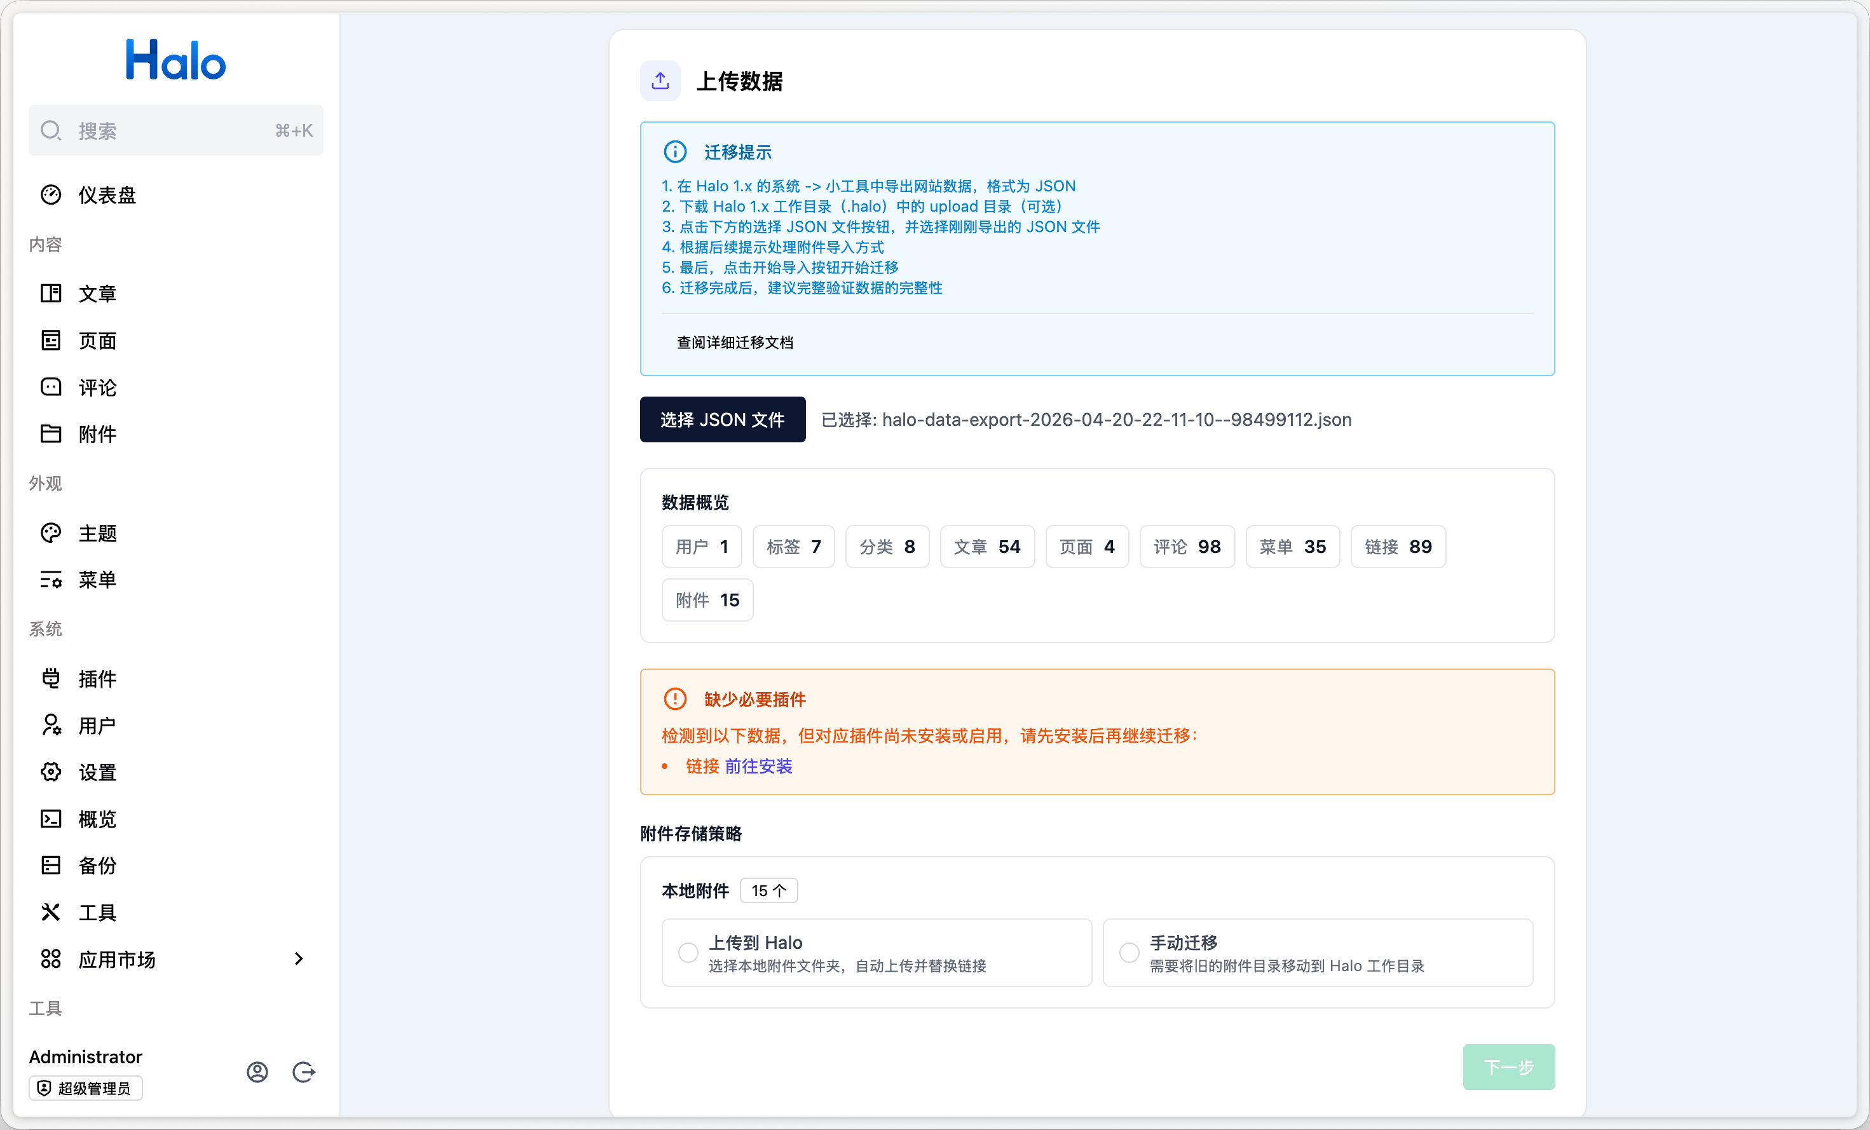This screenshot has width=1870, height=1130.
Task: Click the comments bubble icon
Action: pyautogui.click(x=51, y=387)
